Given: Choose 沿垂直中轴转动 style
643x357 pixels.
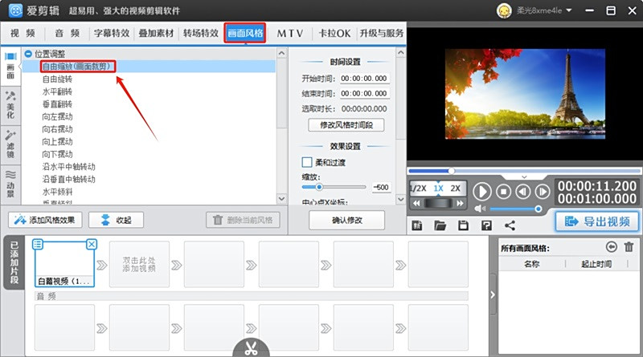Looking at the screenshot, I should click(x=69, y=179).
